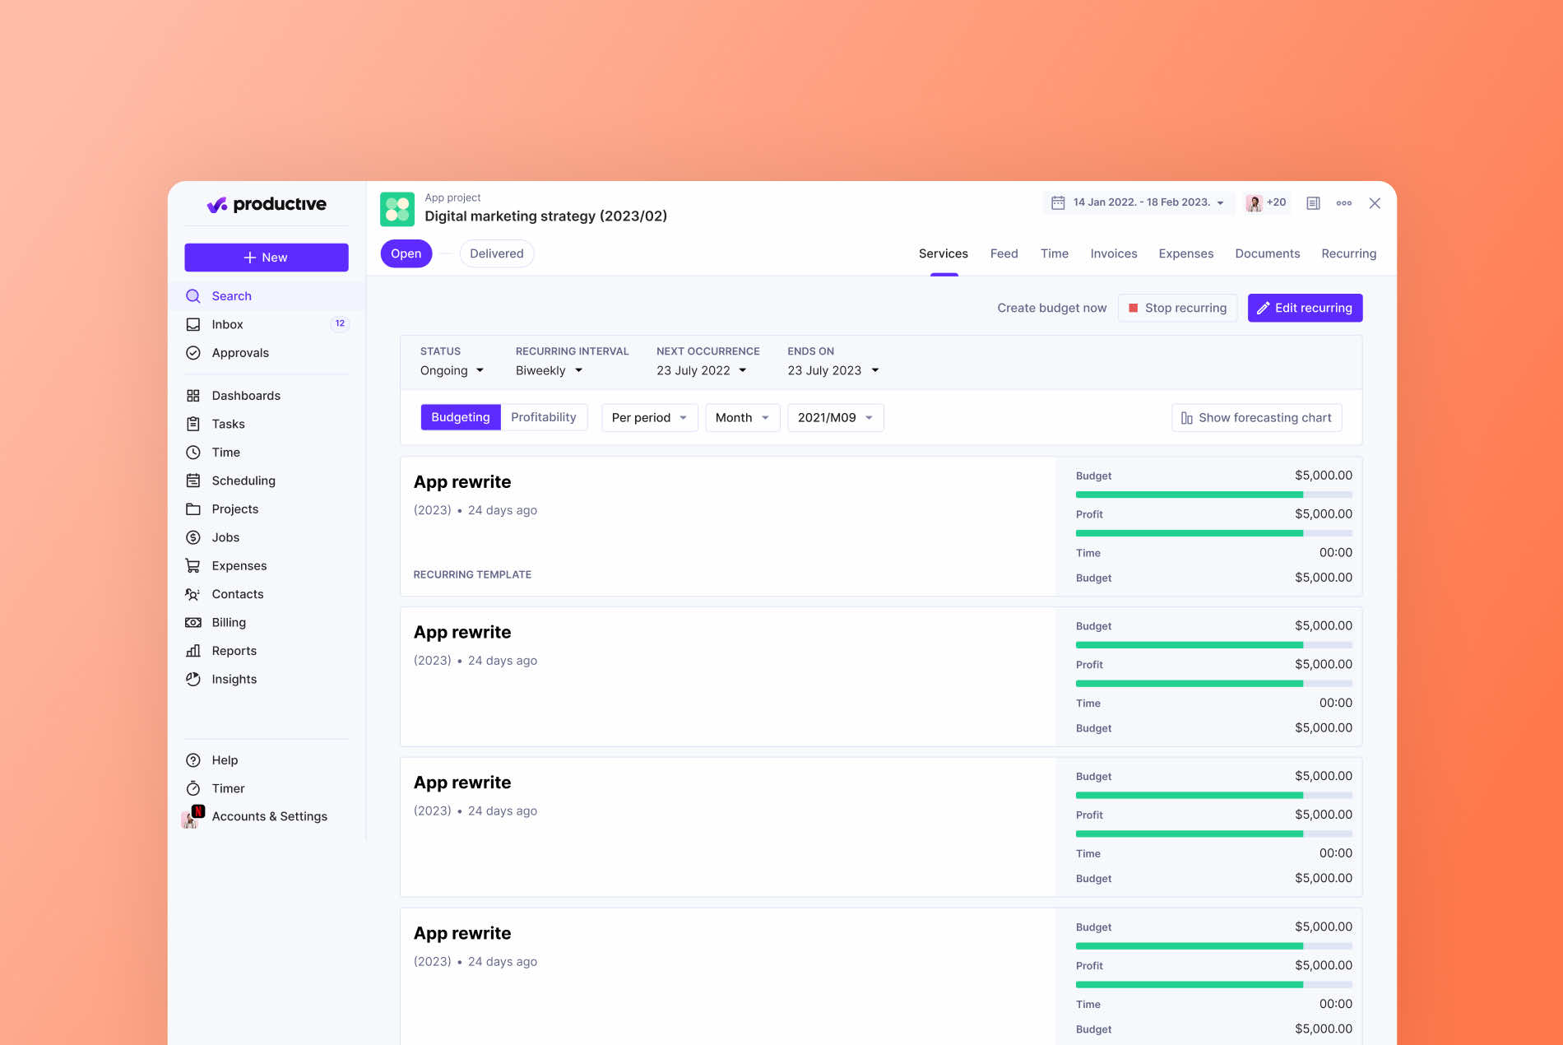The image size is (1563, 1045).
Task: Open the 14 Jan 2022 date range picker
Action: [x=1139, y=202]
